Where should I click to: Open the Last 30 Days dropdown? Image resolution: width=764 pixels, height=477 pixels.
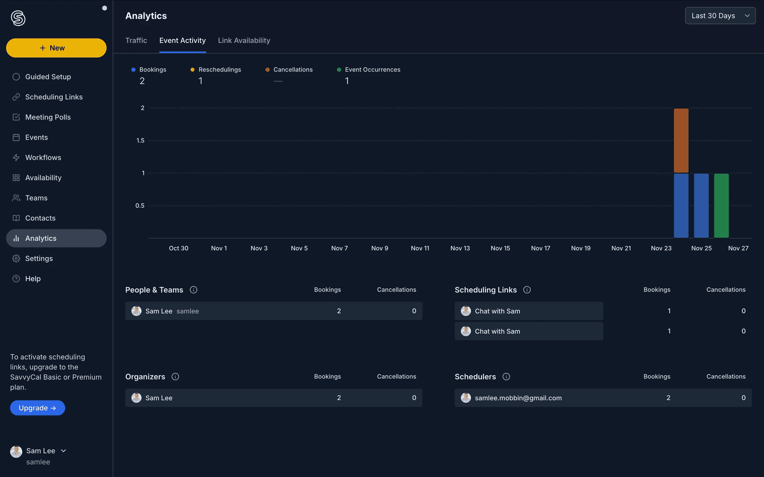(x=720, y=16)
